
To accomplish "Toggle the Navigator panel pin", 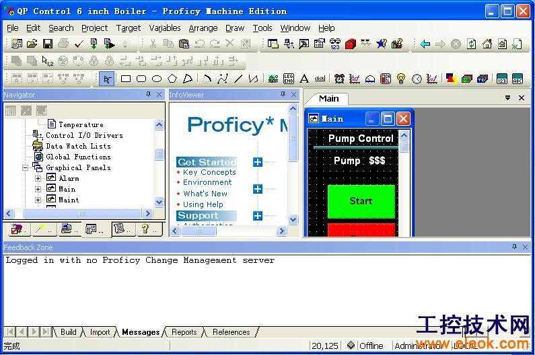I will 149,94.
